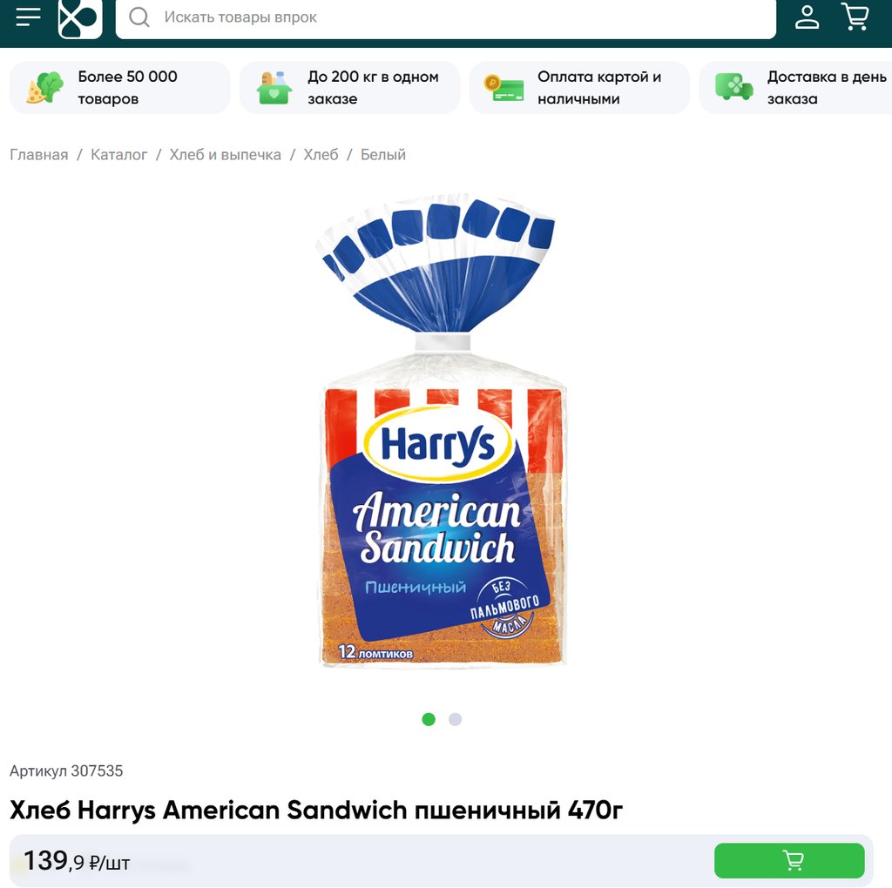The width and height of the screenshot is (892, 888).
Task: Click the payment card icon
Action: 504,88
